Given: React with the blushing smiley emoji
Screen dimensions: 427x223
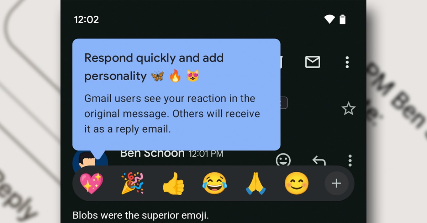Looking at the screenshot, I should [x=296, y=184].
